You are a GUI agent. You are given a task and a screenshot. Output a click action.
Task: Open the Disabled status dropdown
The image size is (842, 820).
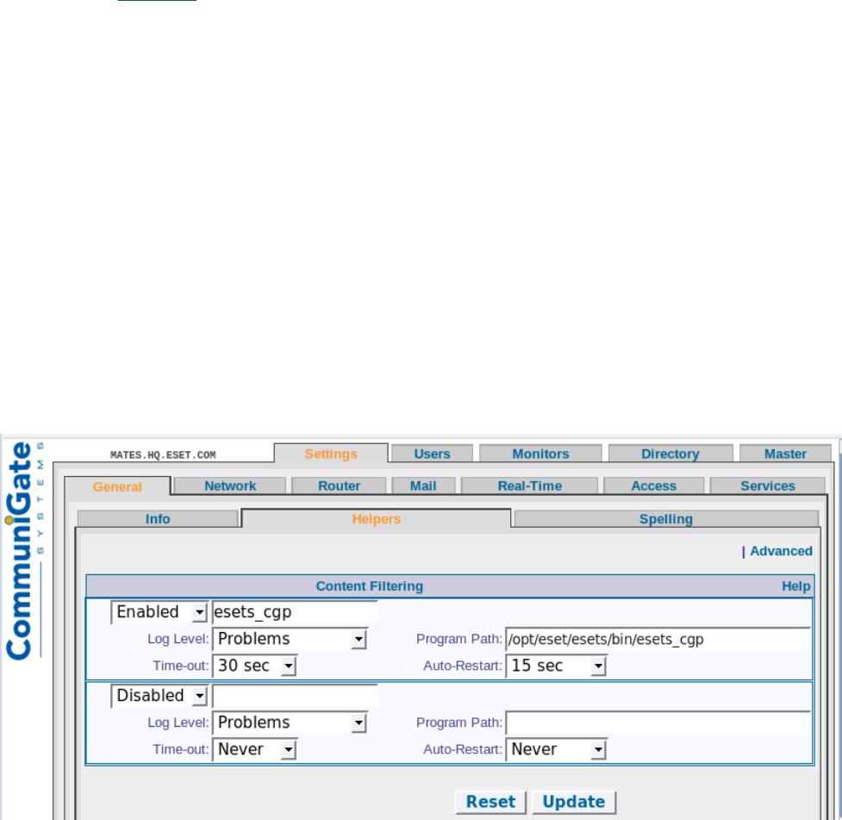tap(159, 695)
